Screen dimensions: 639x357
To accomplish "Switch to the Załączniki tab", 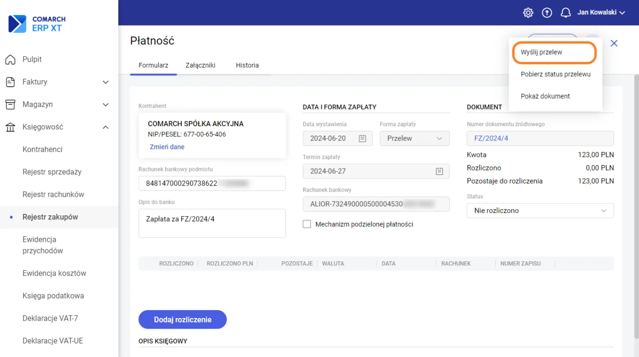I will [x=200, y=65].
